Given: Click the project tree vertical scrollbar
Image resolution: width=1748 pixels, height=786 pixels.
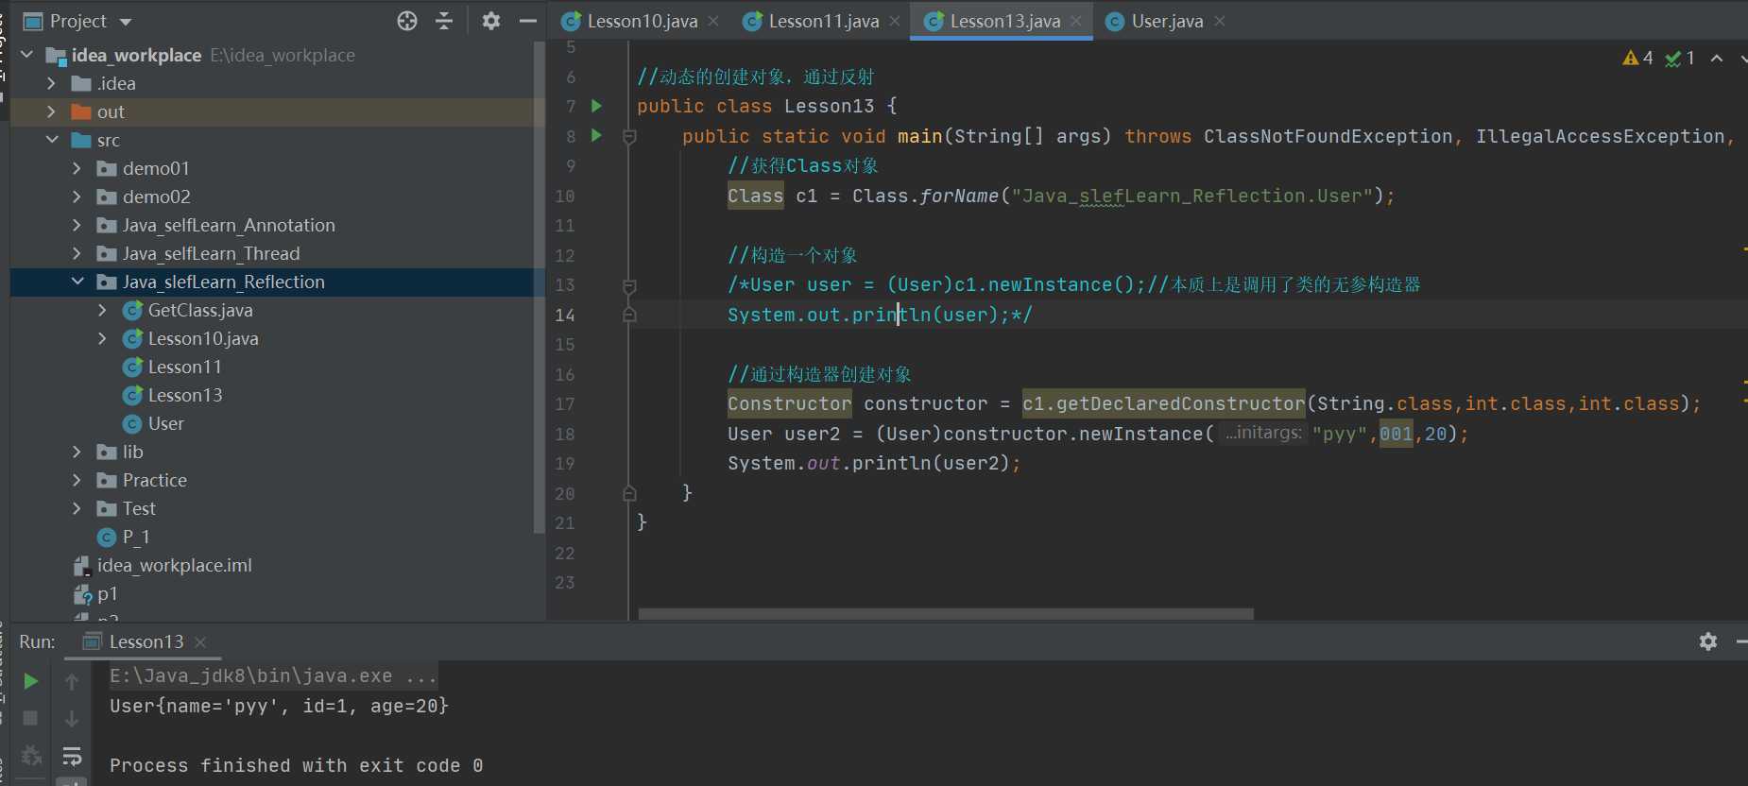Looking at the screenshot, I should click(x=540, y=288).
